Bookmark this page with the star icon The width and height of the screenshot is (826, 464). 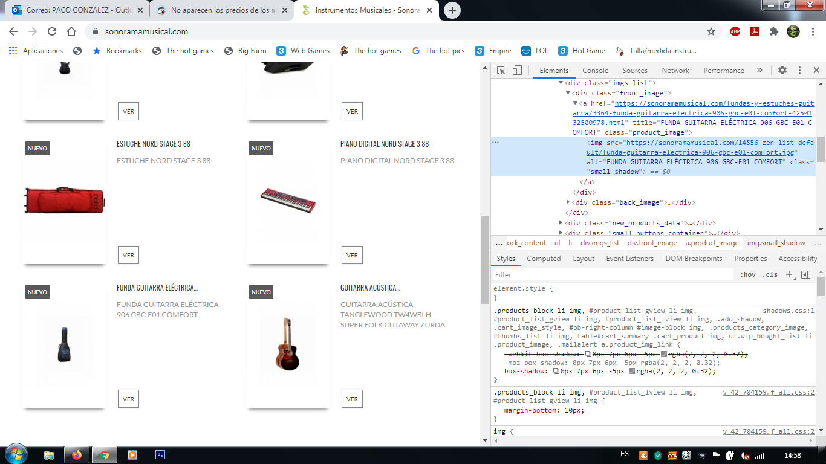point(711,31)
